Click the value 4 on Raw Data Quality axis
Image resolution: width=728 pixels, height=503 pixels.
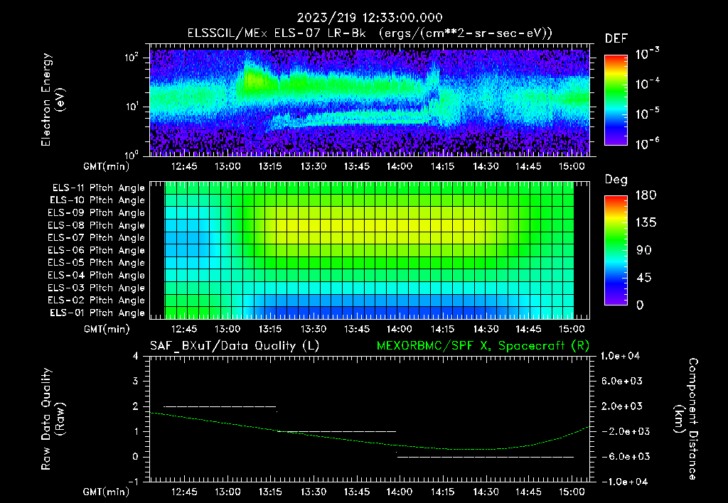pos(136,357)
